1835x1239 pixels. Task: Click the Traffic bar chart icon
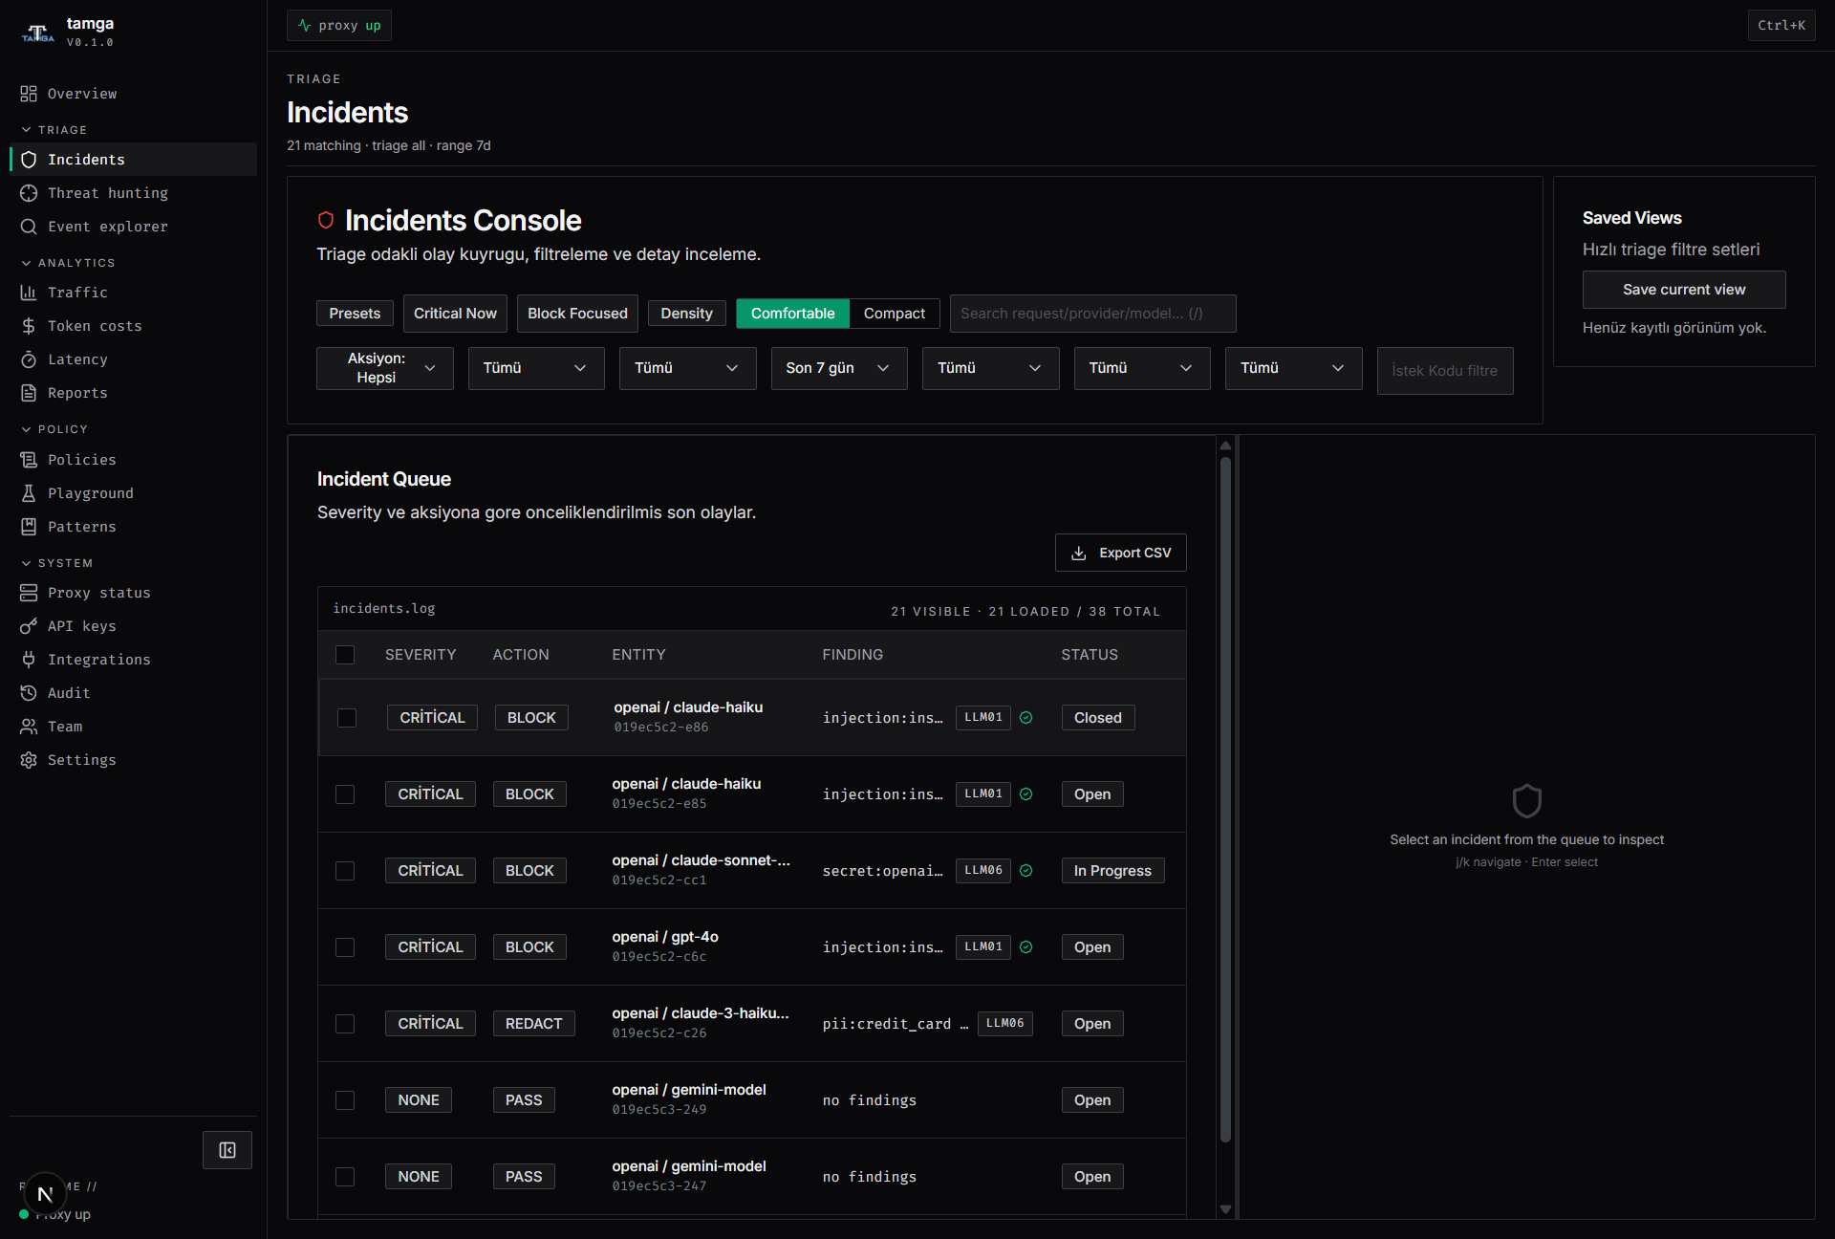tap(29, 293)
